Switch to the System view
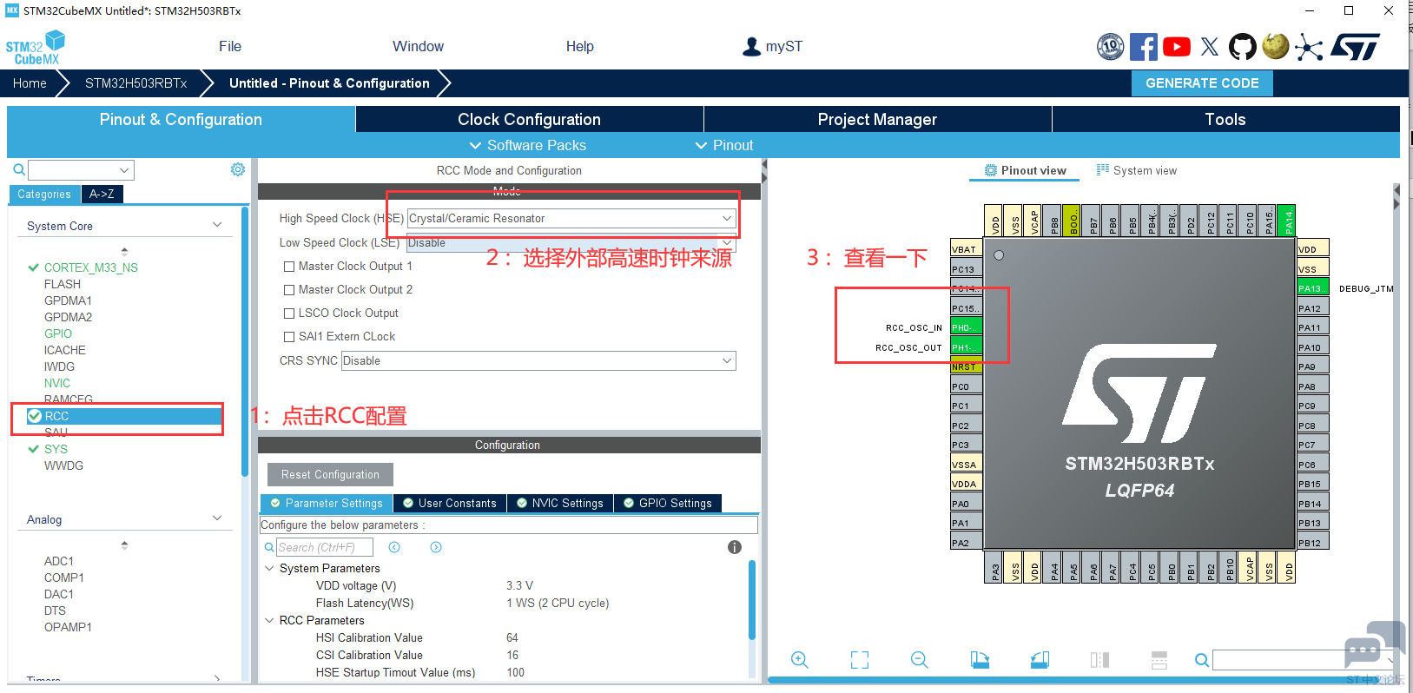Image resolution: width=1413 pixels, height=693 pixels. coord(1137,170)
